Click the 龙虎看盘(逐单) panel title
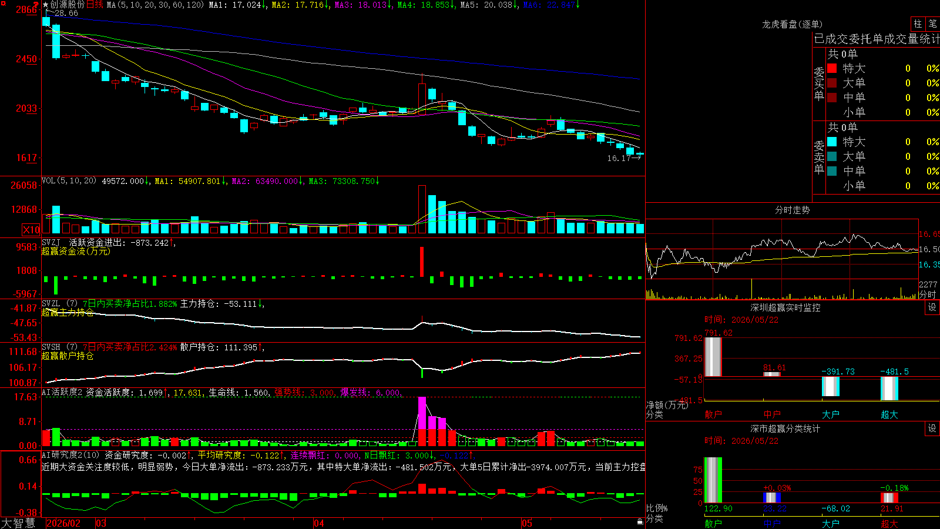The height and width of the screenshot is (529, 940). tap(792, 24)
